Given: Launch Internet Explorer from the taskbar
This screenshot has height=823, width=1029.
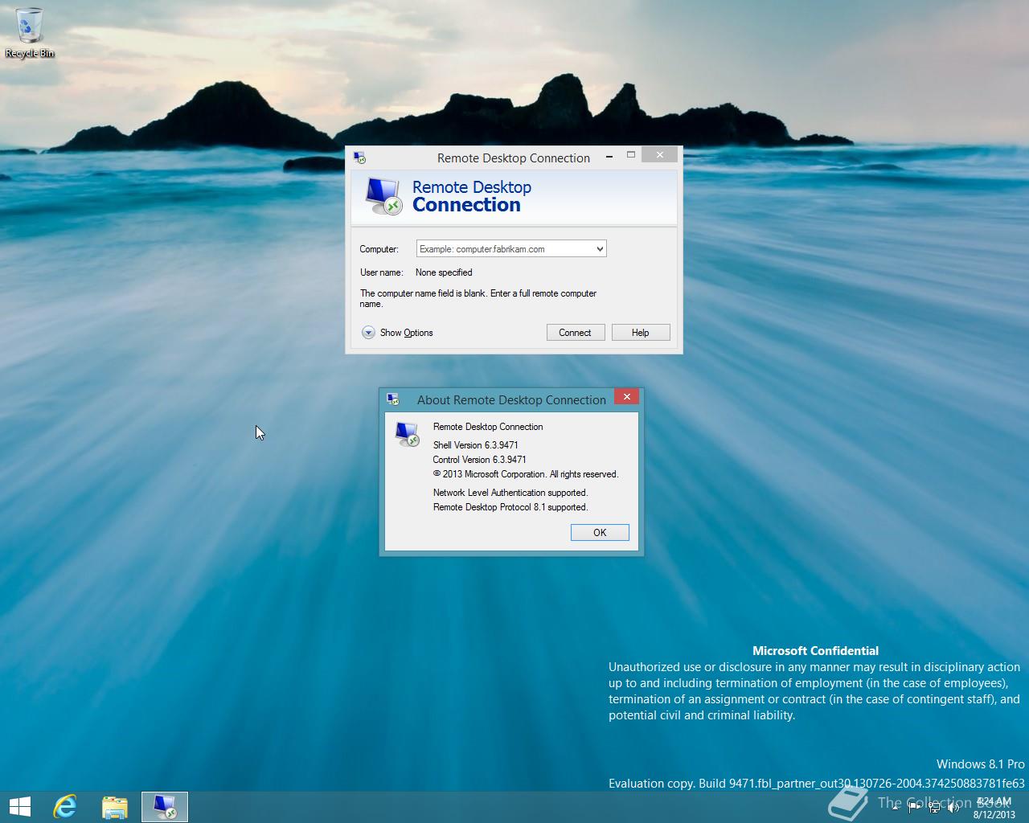Looking at the screenshot, I should pyautogui.click(x=65, y=806).
